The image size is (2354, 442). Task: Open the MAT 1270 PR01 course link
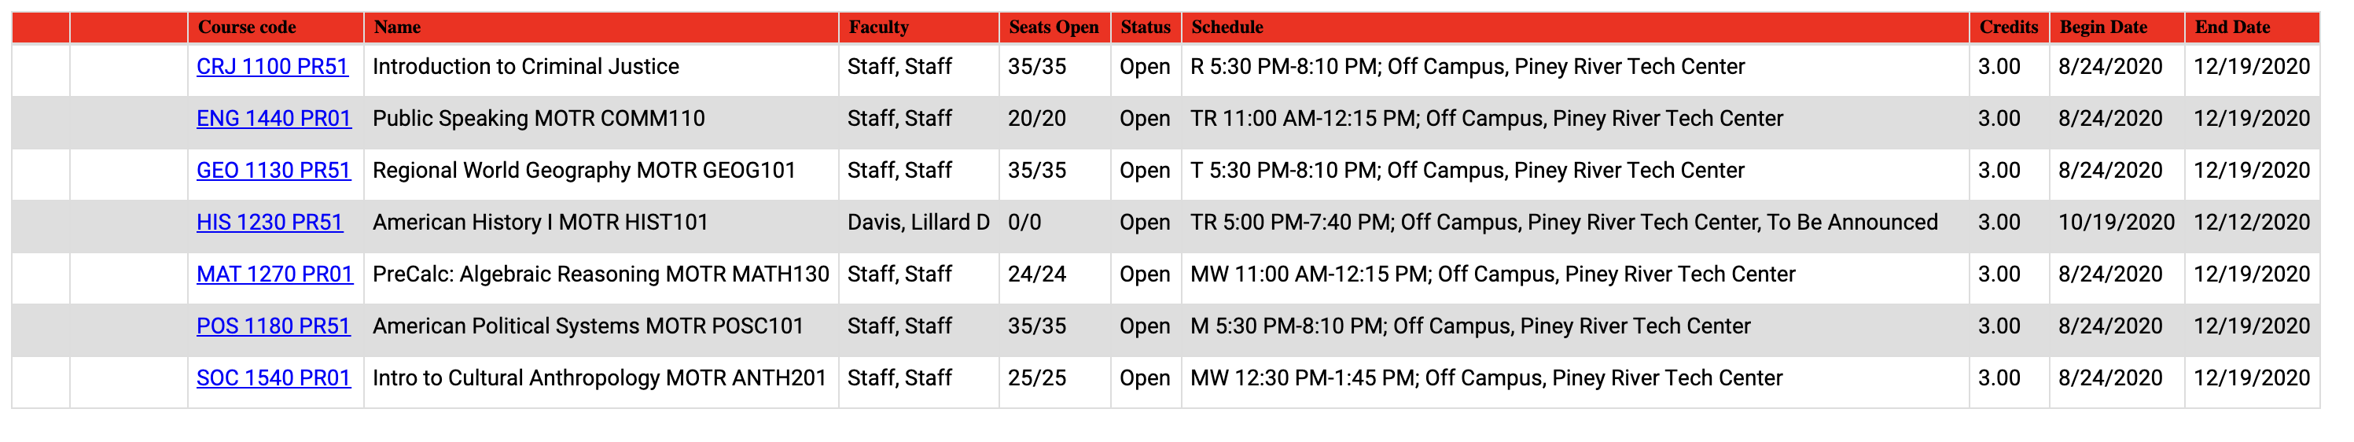coord(275,275)
